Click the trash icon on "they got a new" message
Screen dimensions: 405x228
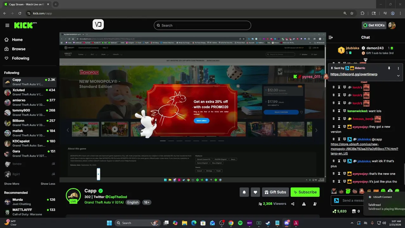click(333, 127)
